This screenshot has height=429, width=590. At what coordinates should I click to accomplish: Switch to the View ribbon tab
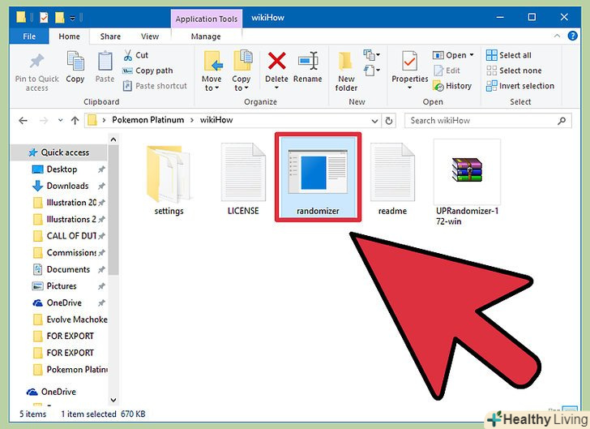point(150,36)
